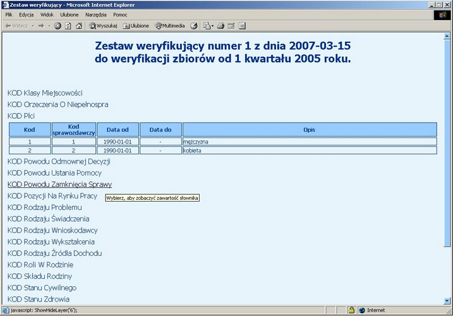Go to the Home page icon

(78, 26)
